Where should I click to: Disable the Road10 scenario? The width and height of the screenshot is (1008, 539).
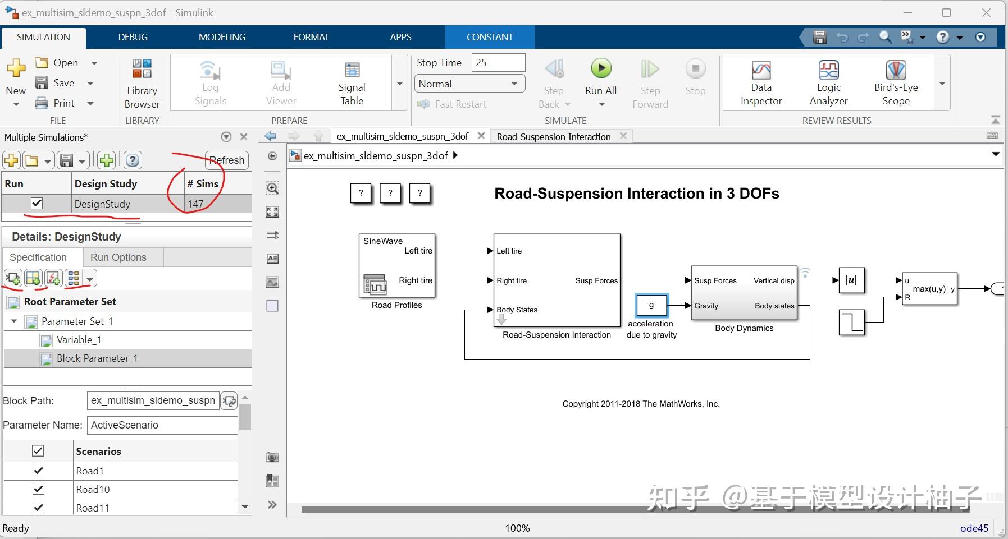click(37, 489)
